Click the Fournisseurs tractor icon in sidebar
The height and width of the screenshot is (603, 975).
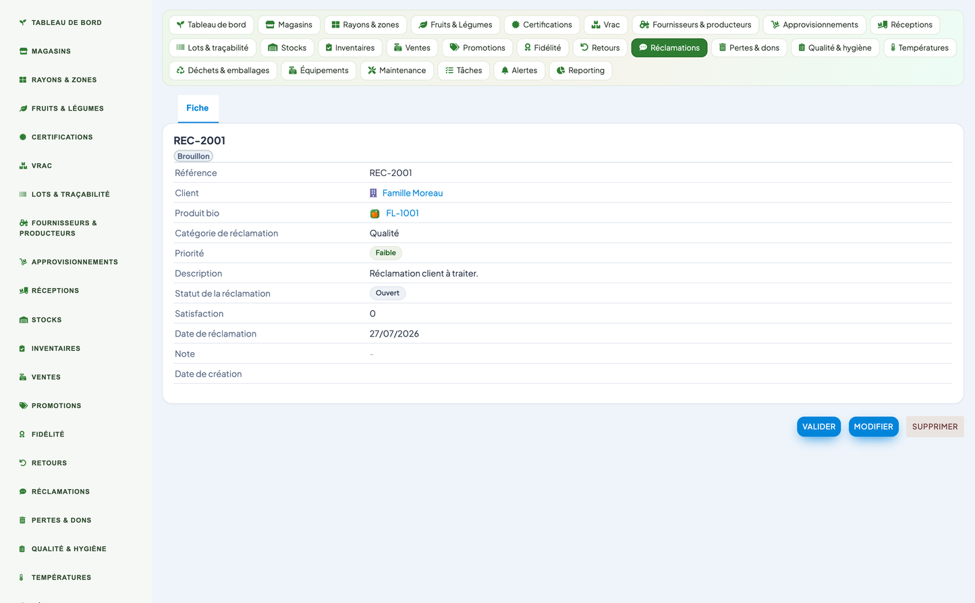coord(24,223)
